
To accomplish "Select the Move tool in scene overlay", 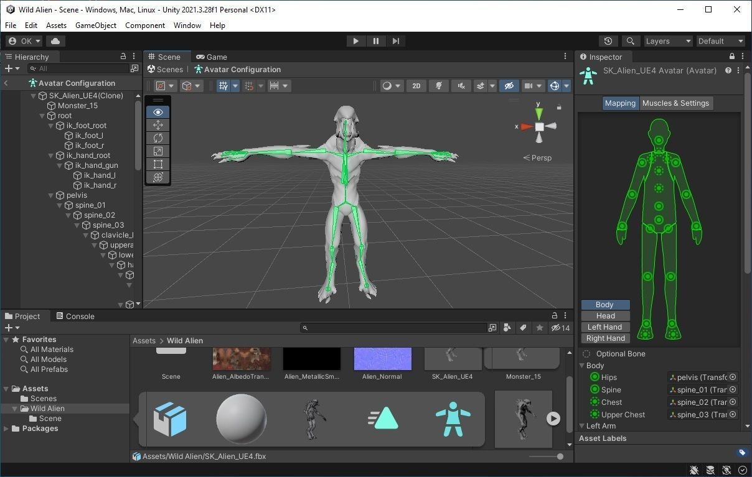I will 158,125.
